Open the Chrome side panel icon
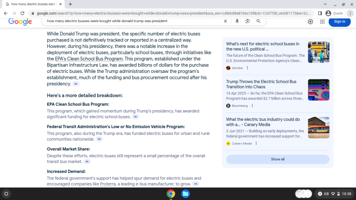The width and height of the screenshot is (356, 200). click(x=320, y=14)
